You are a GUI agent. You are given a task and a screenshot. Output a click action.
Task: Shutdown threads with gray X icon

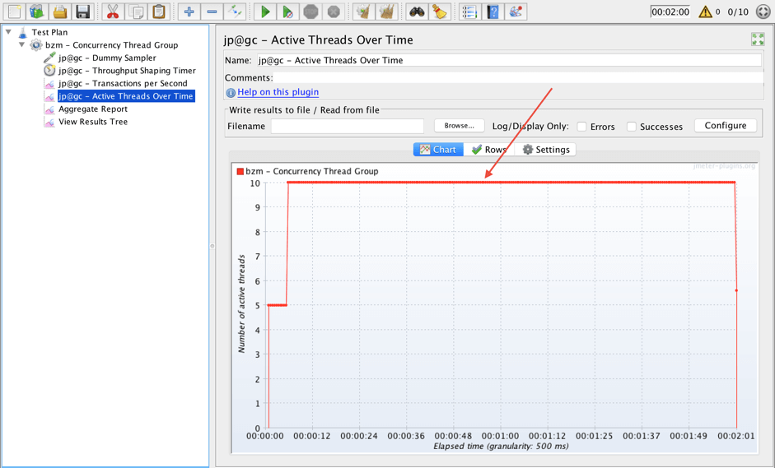[334, 12]
